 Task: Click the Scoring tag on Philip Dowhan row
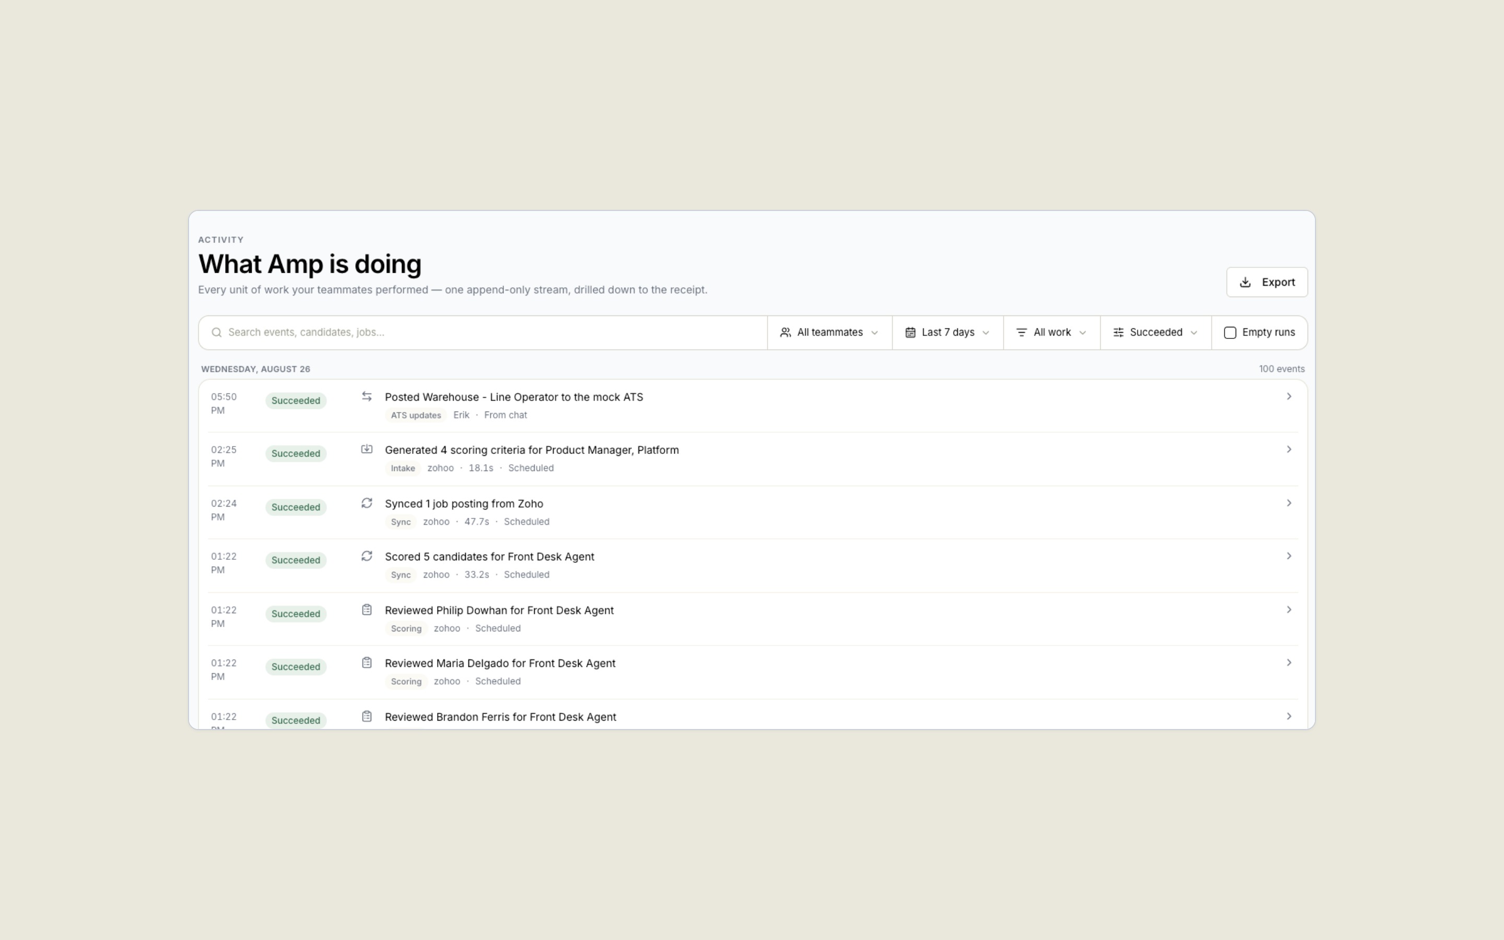coord(406,629)
